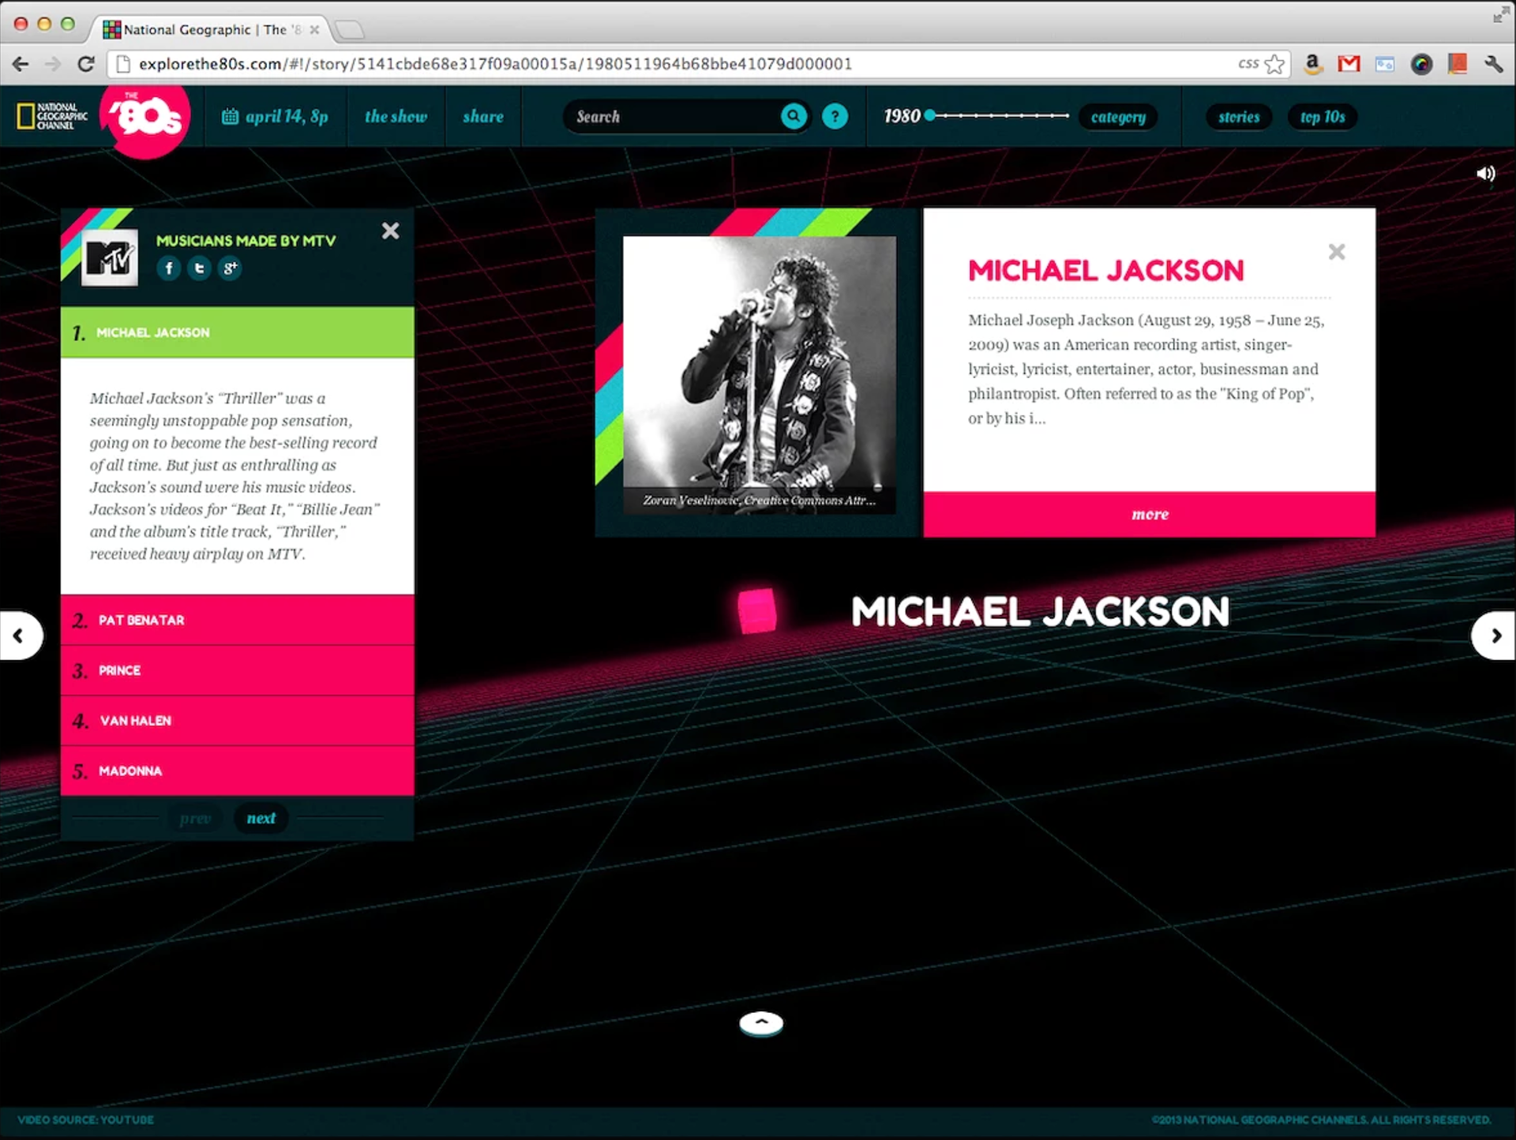Click the next list button

(x=261, y=818)
